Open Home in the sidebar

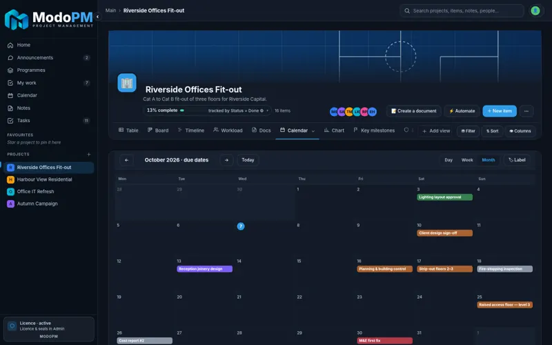click(x=48, y=45)
